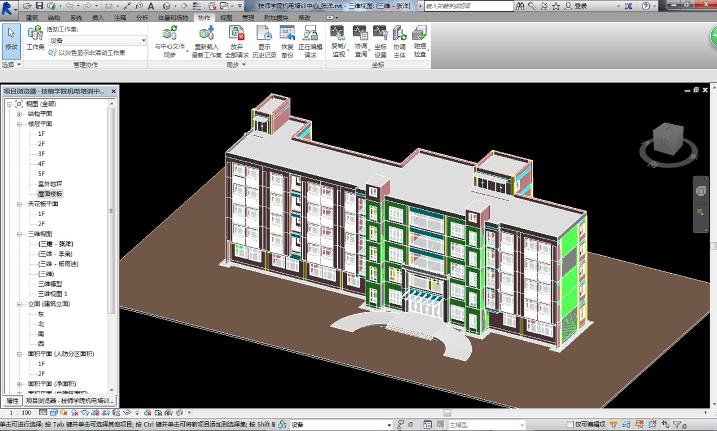Open the 活动工作集 active workset dropdown
This screenshot has height=431, width=717.
pos(143,41)
